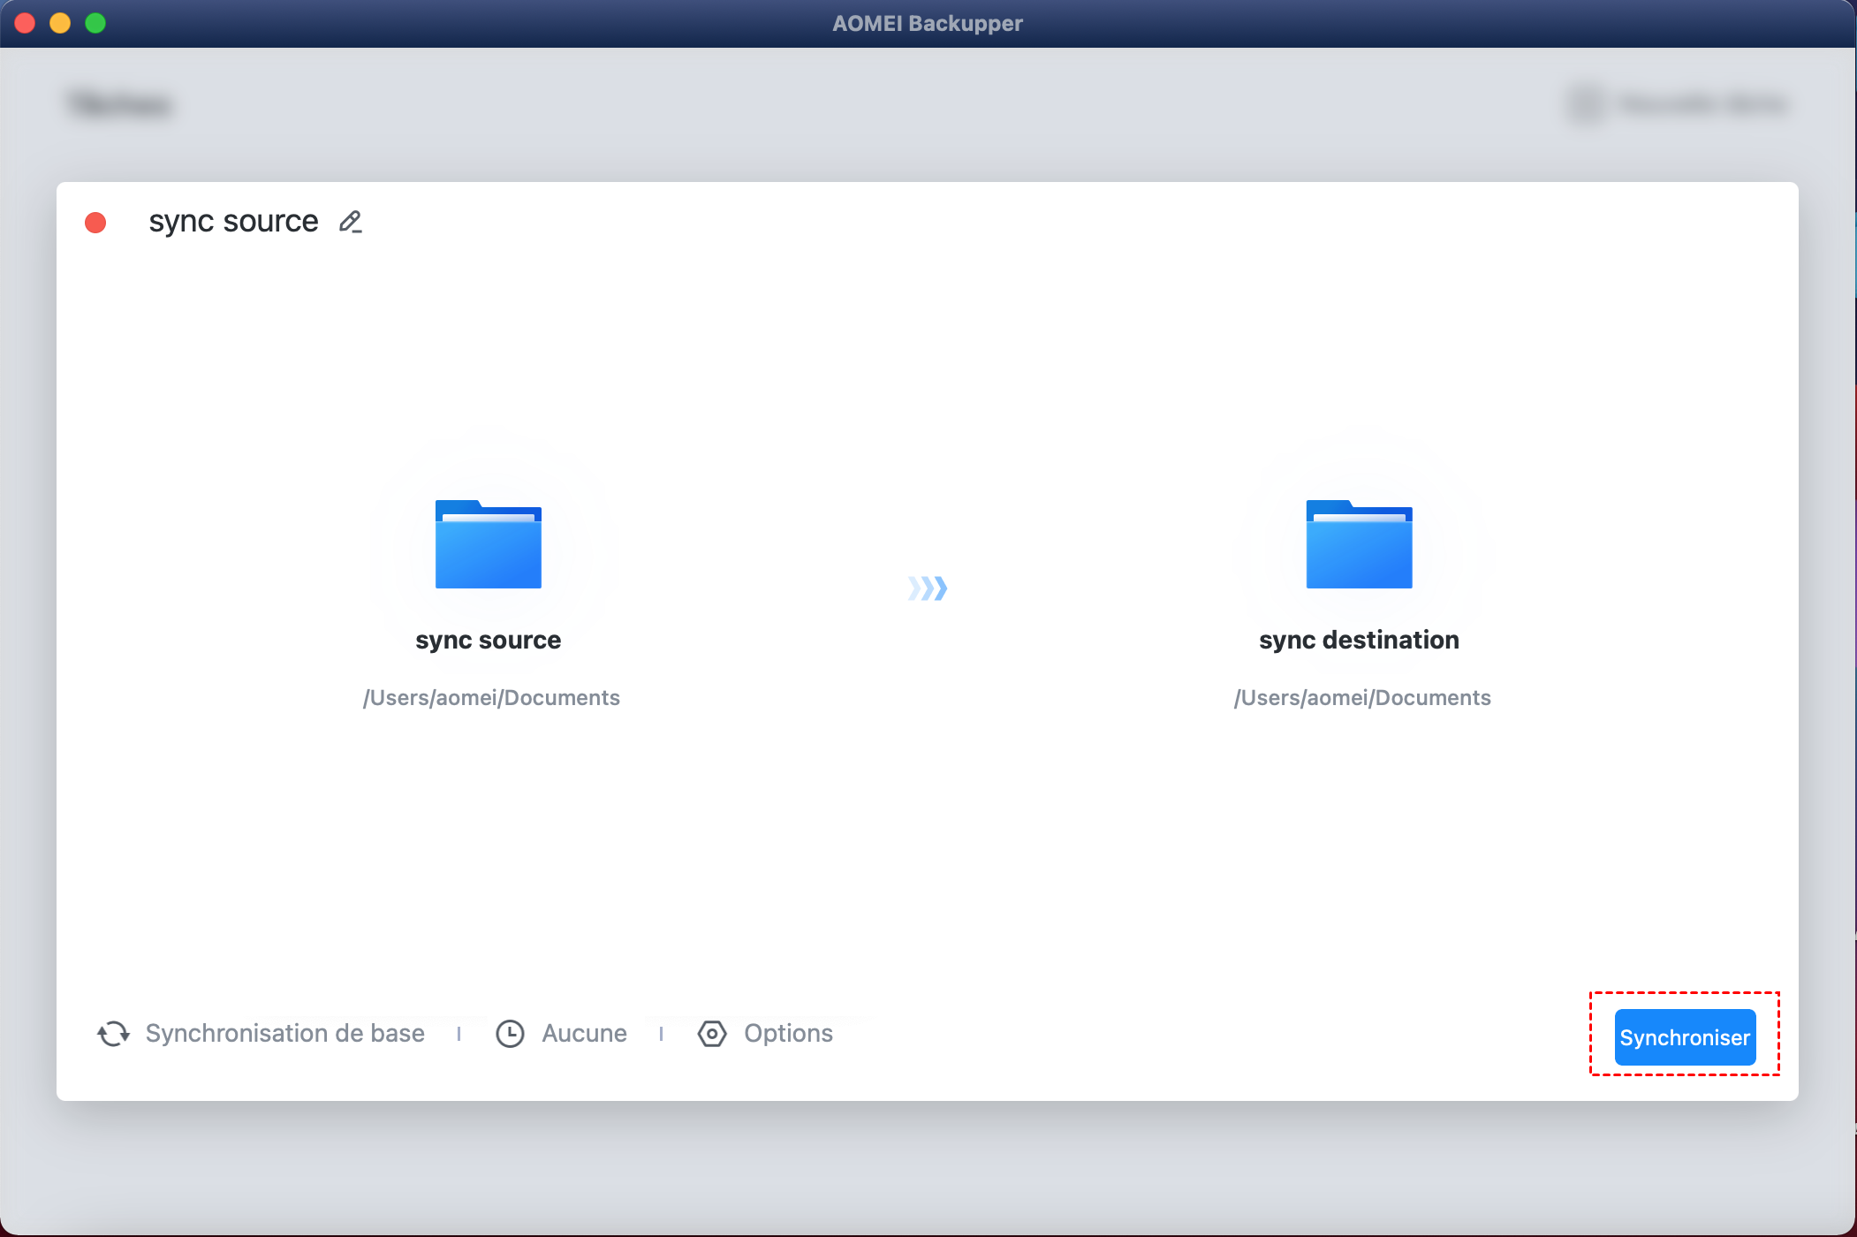1857x1237 pixels.
Task: Select the source path /Users/aomei/Documents
Action: pyautogui.click(x=491, y=698)
